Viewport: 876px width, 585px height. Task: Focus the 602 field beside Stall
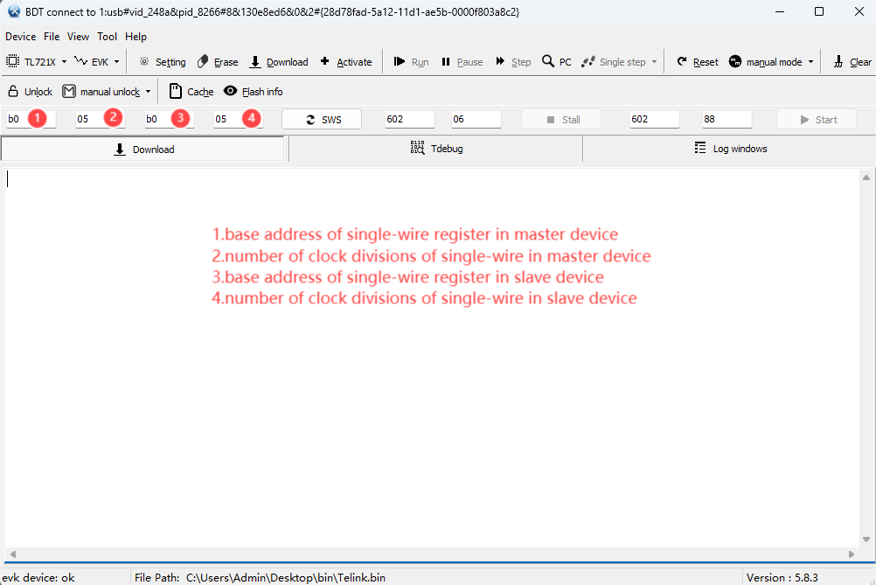[x=654, y=119]
